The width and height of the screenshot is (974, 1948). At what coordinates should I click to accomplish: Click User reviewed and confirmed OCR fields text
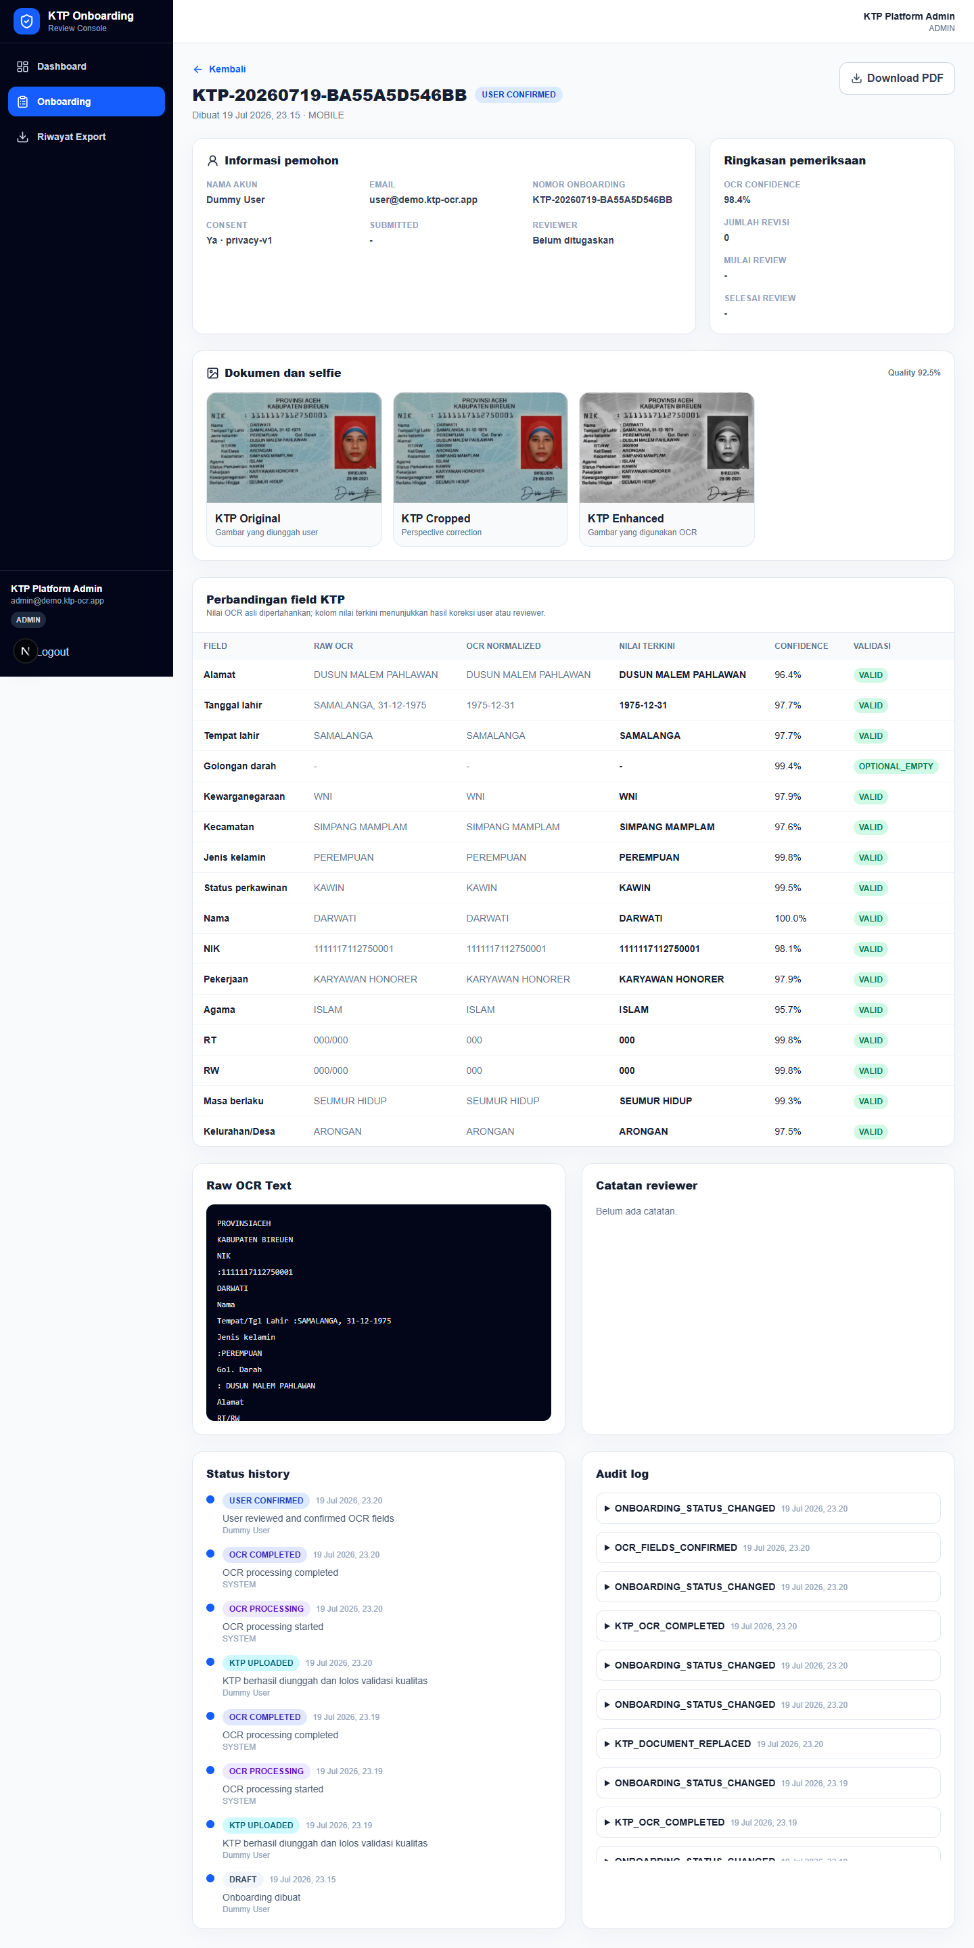(x=308, y=1518)
